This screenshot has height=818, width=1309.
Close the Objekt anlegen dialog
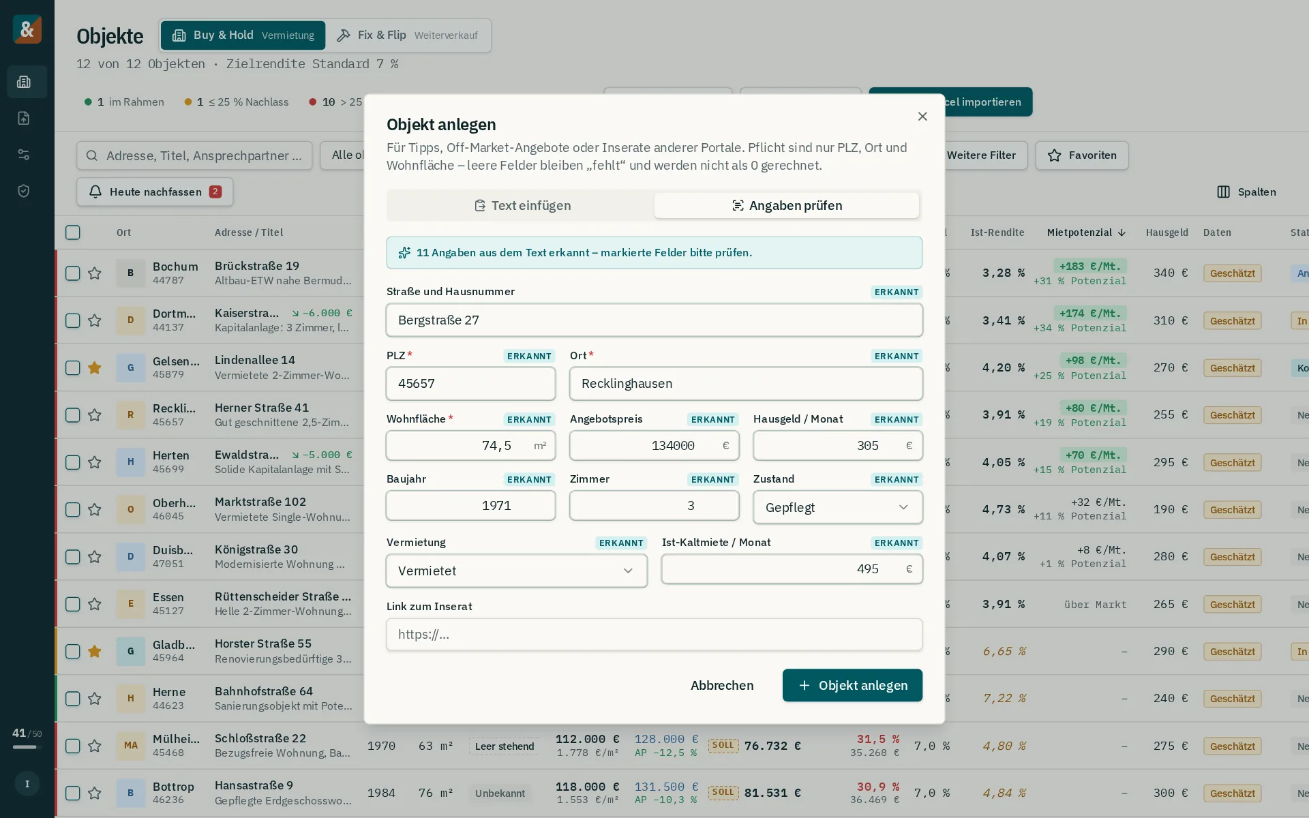[x=922, y=117]
